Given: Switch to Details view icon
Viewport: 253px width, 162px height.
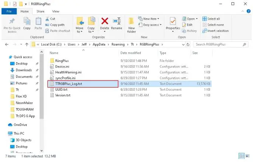Looking at the screenshot, I should tap(242, 156).
